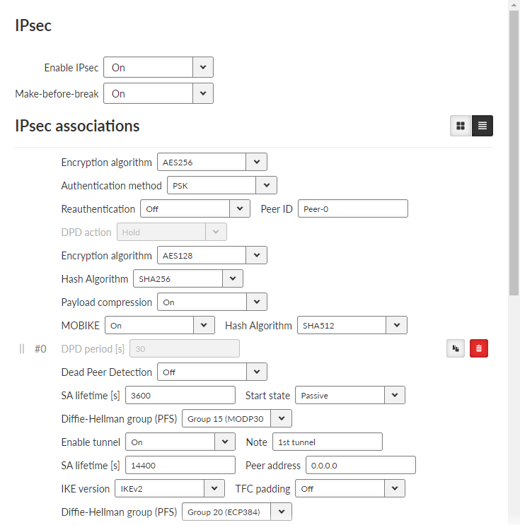
Task: Open the Enable IPsec dropdown
Action: click(158, 67)
